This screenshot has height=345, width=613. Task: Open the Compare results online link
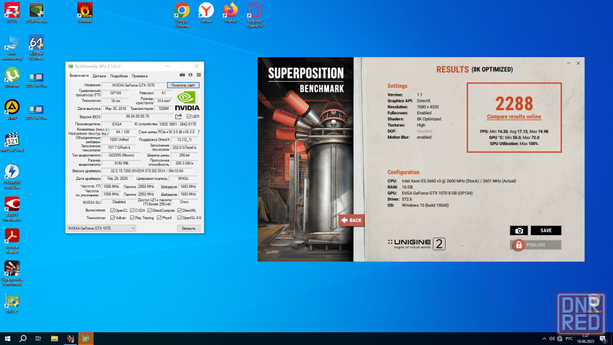[514, 117]
